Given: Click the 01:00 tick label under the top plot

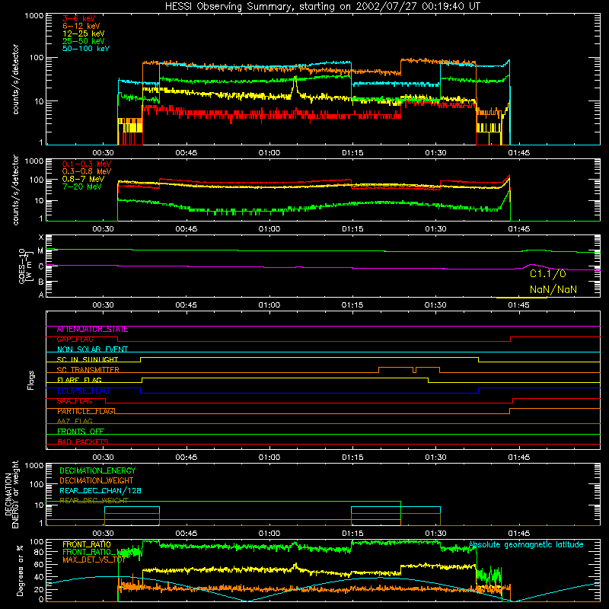Looking at the screenshot, I should [269, 153].
